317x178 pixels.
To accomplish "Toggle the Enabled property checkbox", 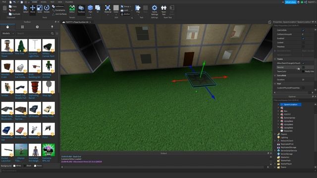I will pos(303,39).
